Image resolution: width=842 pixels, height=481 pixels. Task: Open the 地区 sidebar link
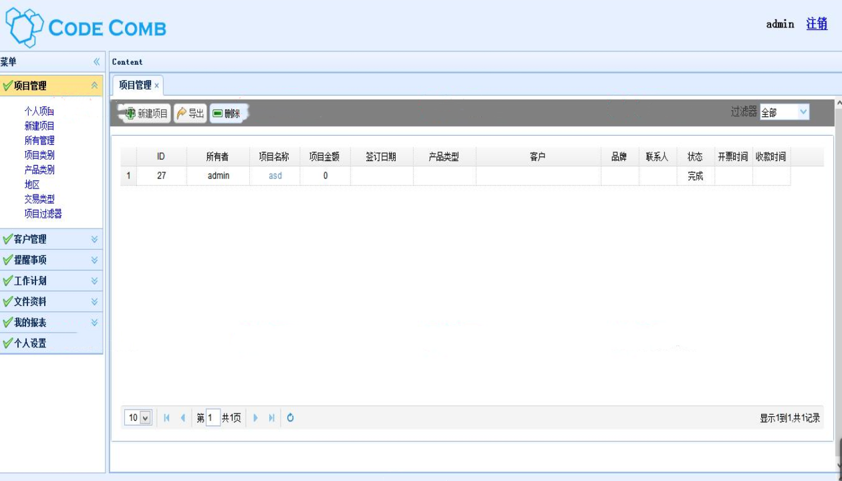click(32, 184)
